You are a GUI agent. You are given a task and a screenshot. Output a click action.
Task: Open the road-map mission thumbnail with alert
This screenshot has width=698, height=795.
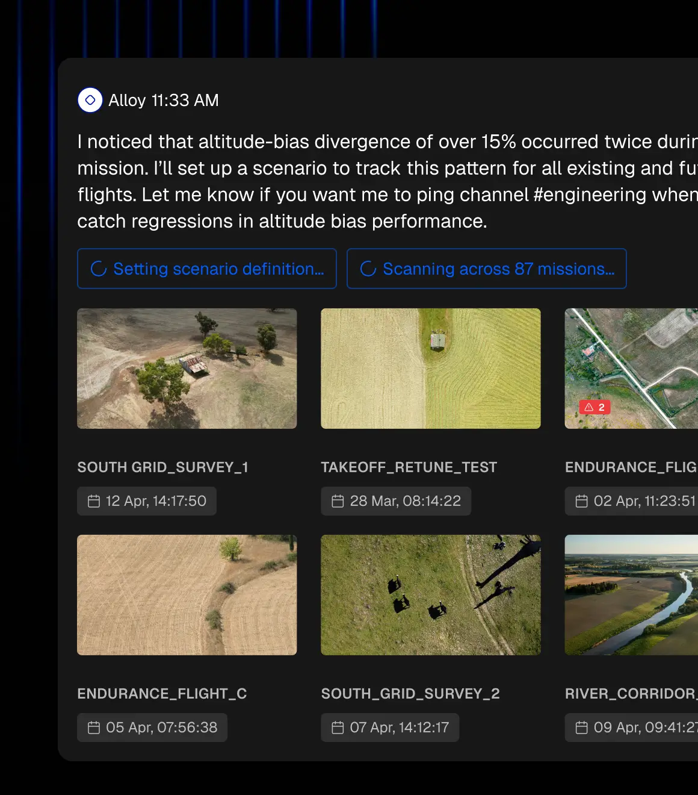tap(631, 369)
